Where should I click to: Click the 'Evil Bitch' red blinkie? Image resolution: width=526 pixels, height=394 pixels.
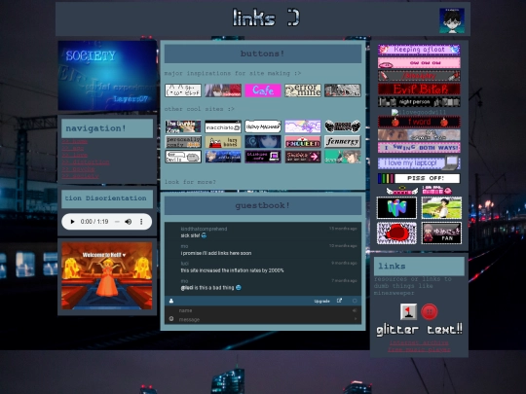coord(419,90)
